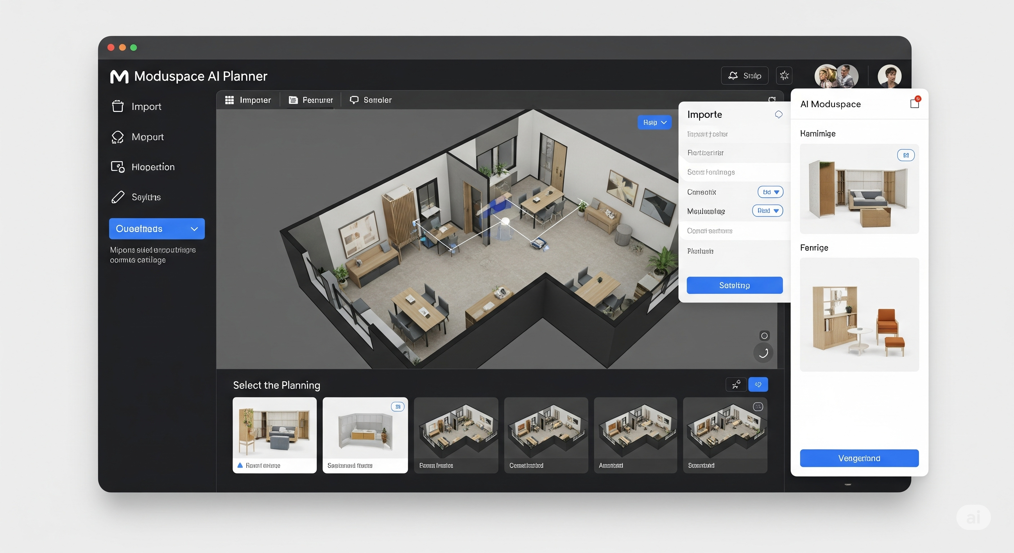Select the Flentizerirlar row
The height and width of the screenshot is (553, 1014).
[x=735, y=153]
